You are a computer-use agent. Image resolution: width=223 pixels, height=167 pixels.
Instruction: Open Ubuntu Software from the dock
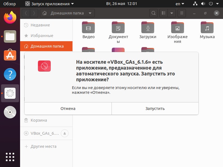[x=10, y=55]
